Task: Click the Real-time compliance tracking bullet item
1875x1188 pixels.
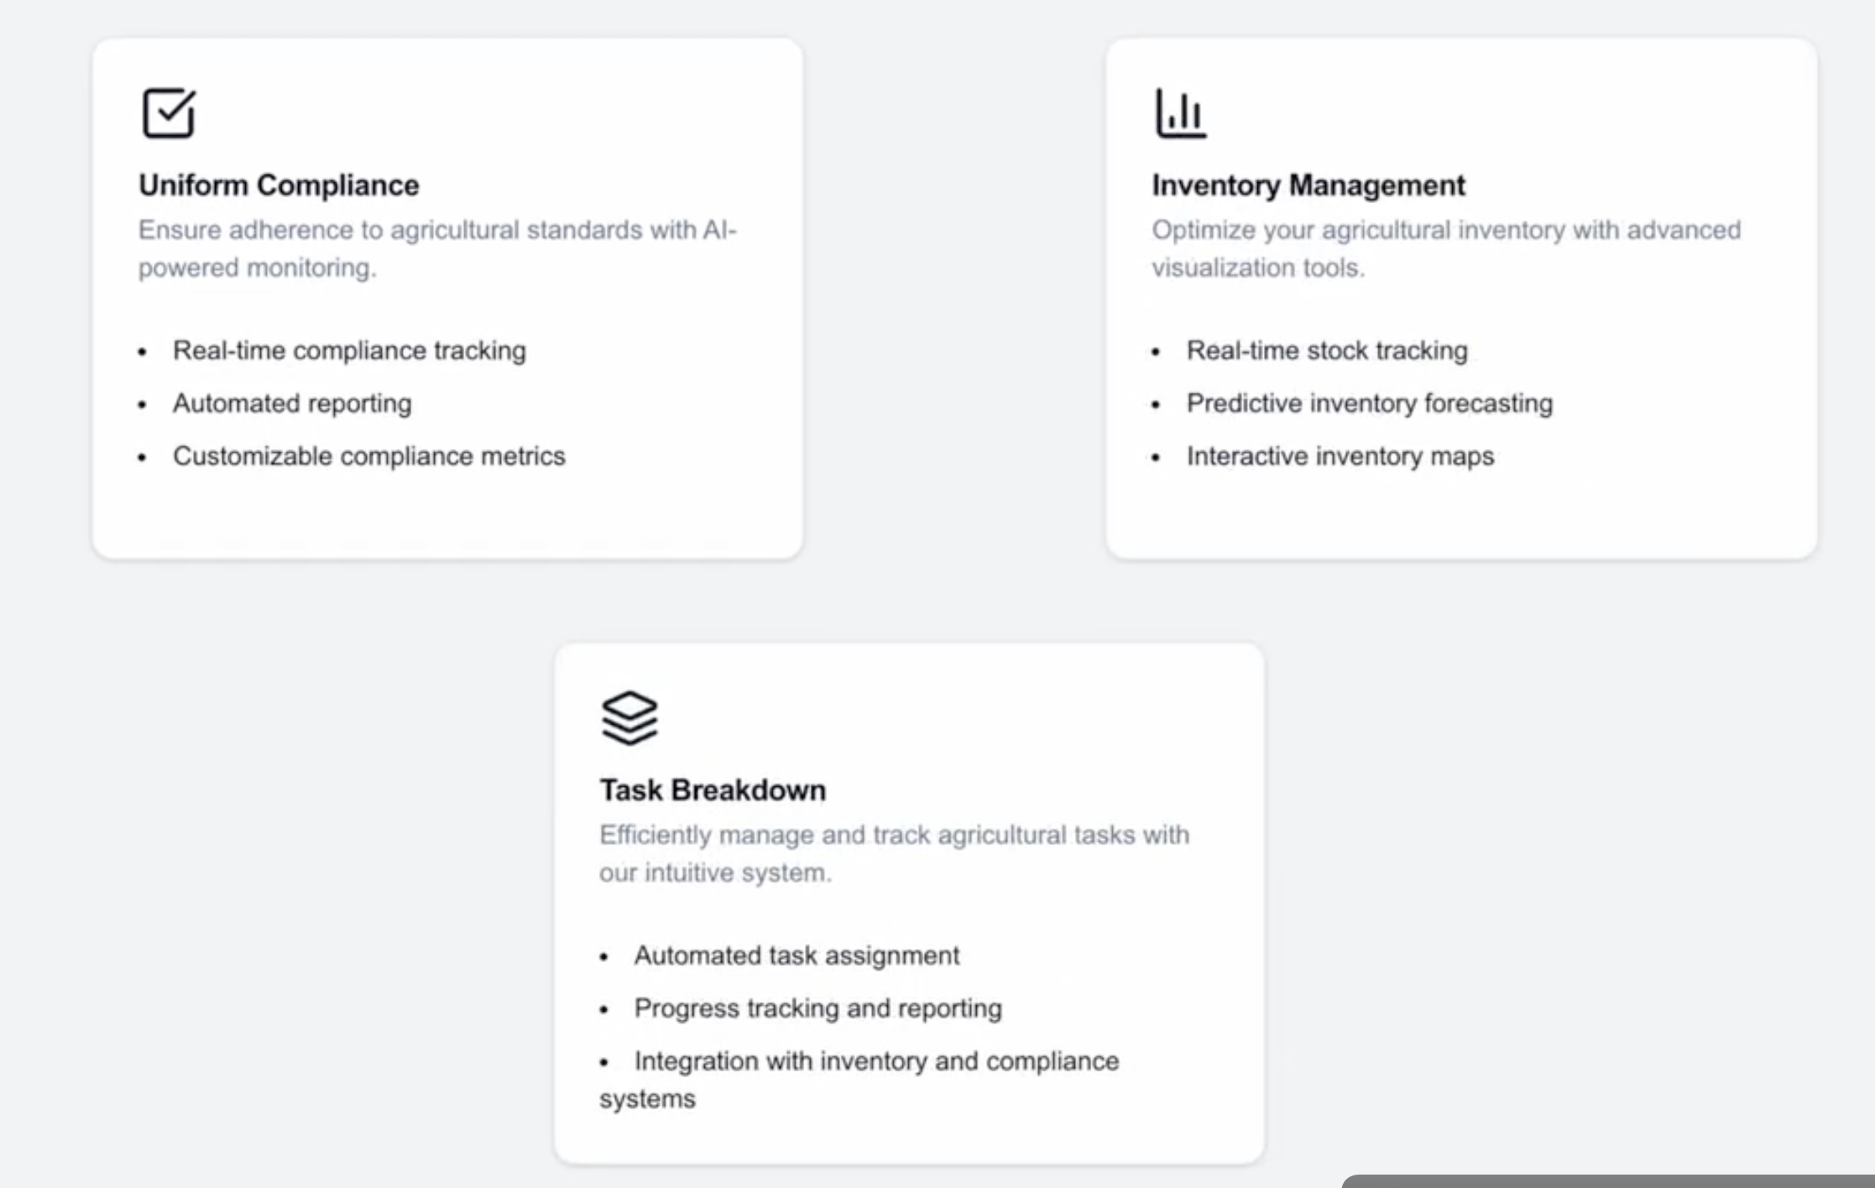Action: point(349,351)
